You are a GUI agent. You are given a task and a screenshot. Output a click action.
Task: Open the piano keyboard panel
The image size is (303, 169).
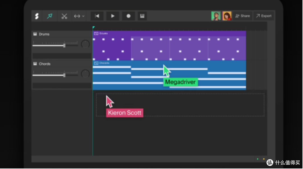click(x=142, y=16)
